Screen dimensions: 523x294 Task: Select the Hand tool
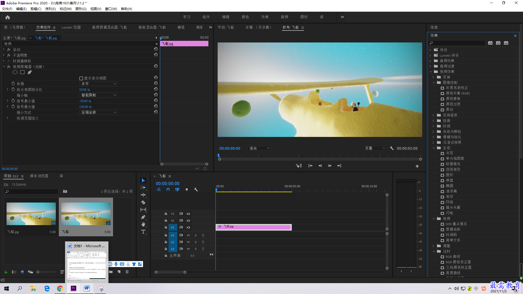click(x=143, y=224)
